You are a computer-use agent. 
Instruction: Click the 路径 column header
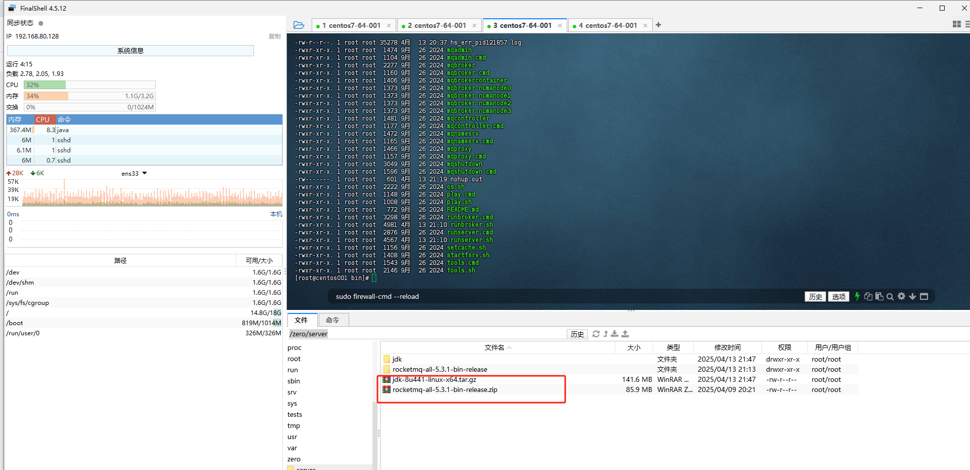120,260
